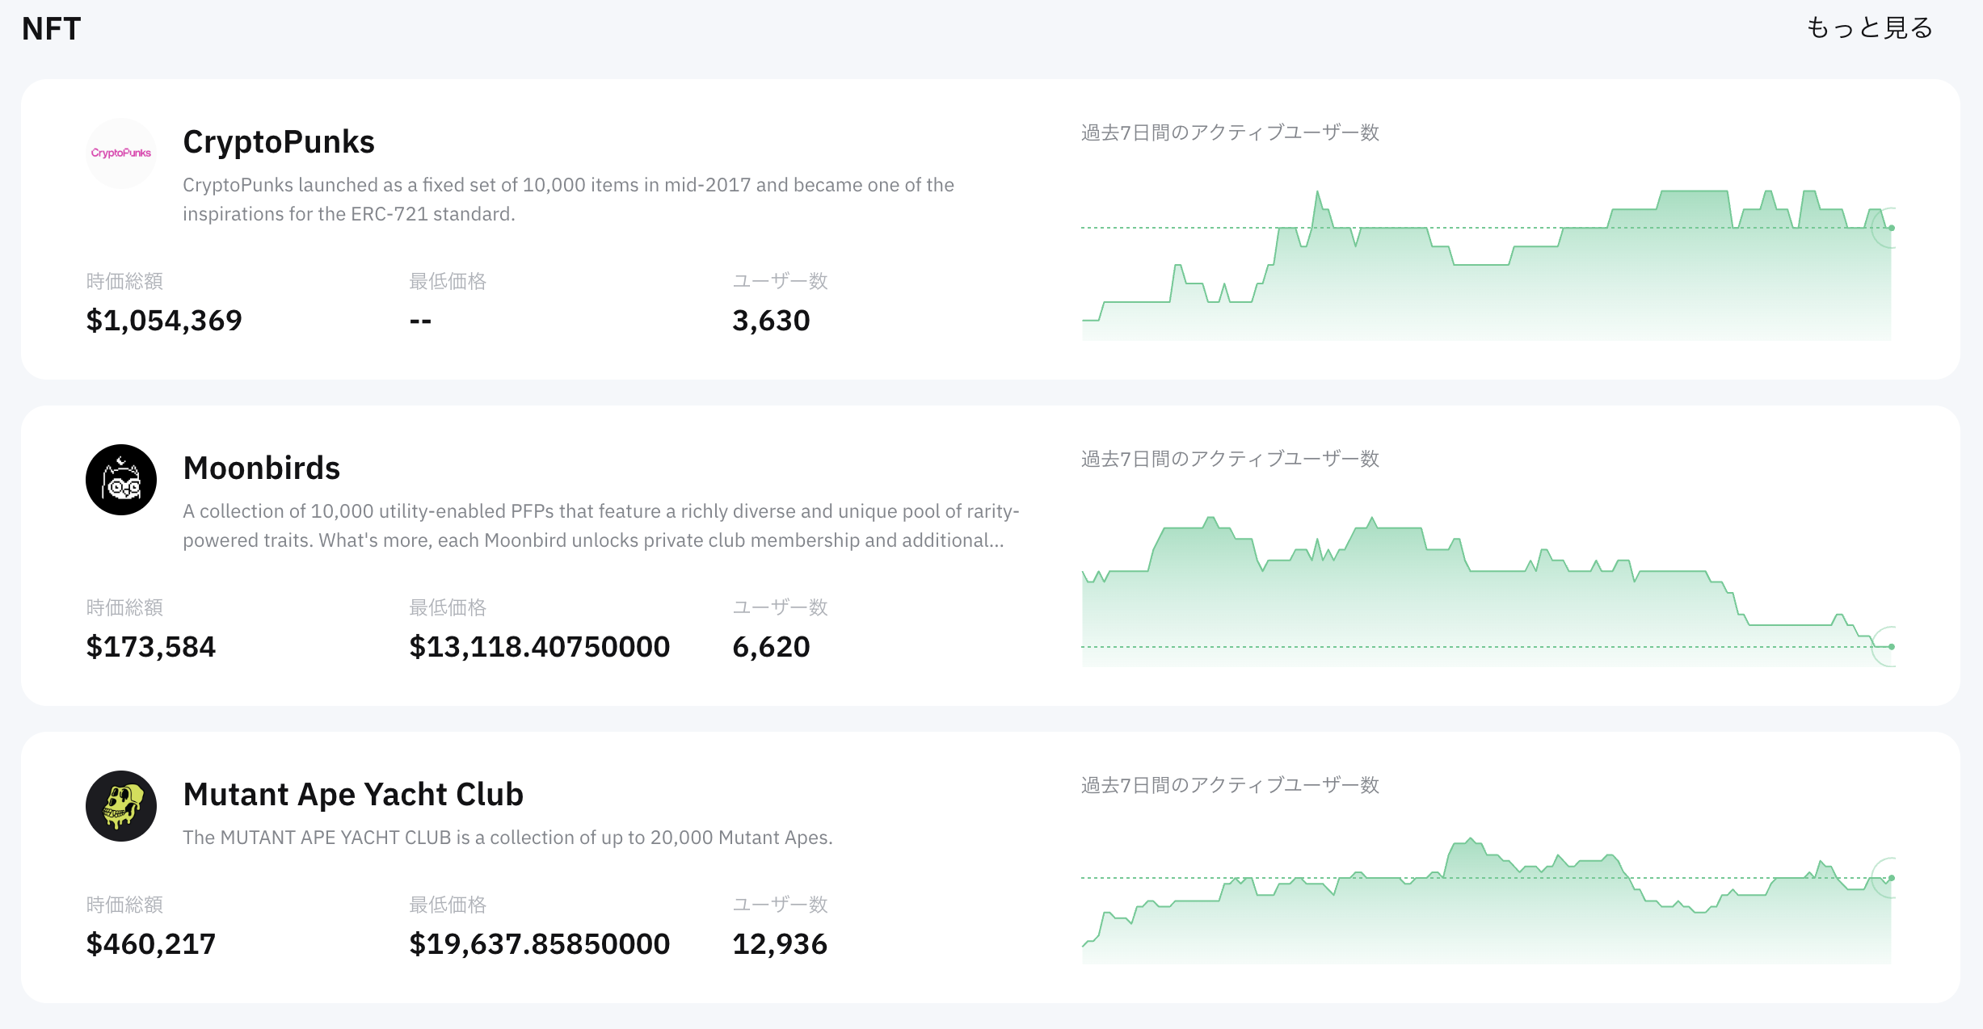Click Moonbirds floor price $13,118.40750000

[x=540, y=646]
